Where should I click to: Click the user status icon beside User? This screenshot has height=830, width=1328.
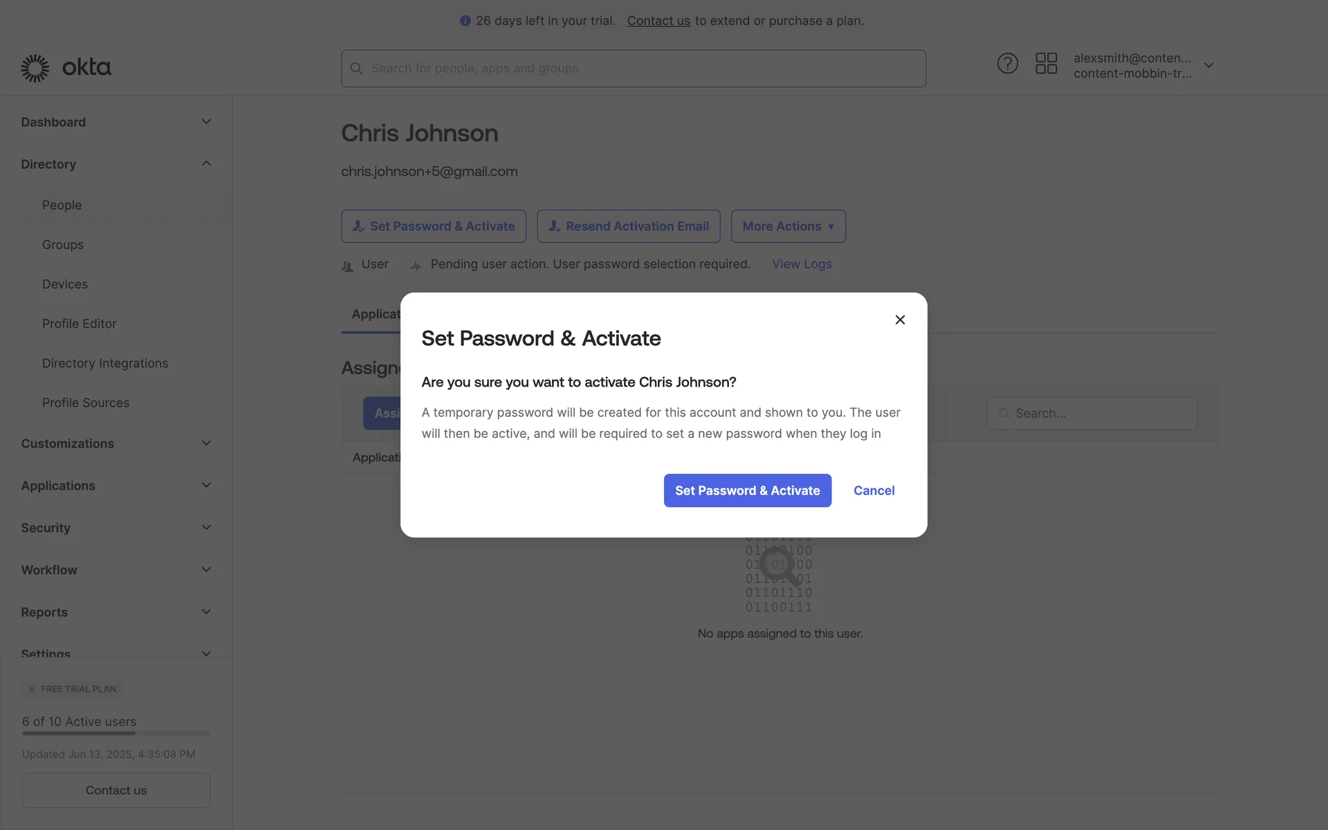pos(347,266)
